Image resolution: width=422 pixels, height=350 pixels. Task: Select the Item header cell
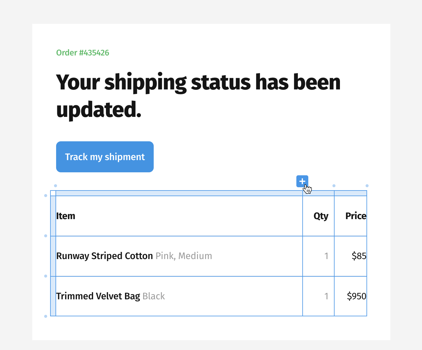tap(179, 216)
